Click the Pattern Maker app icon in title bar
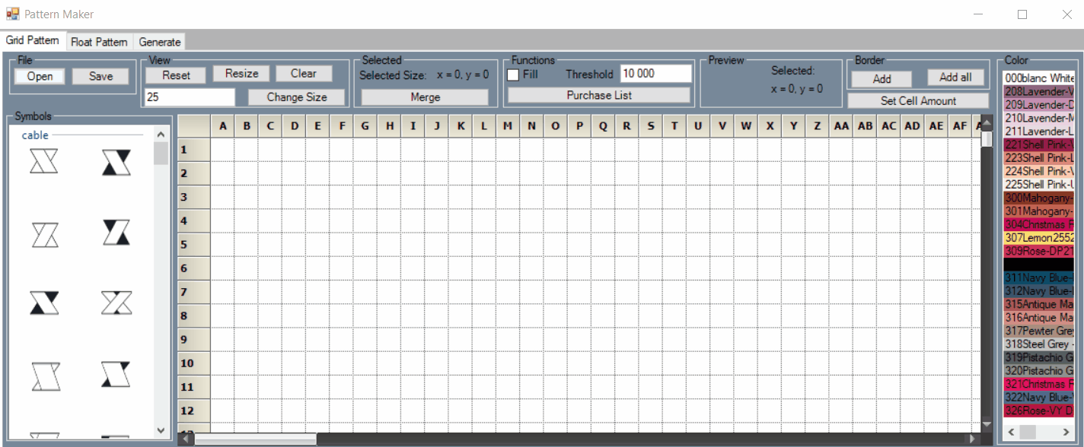1084x447 pixels. 12,14
